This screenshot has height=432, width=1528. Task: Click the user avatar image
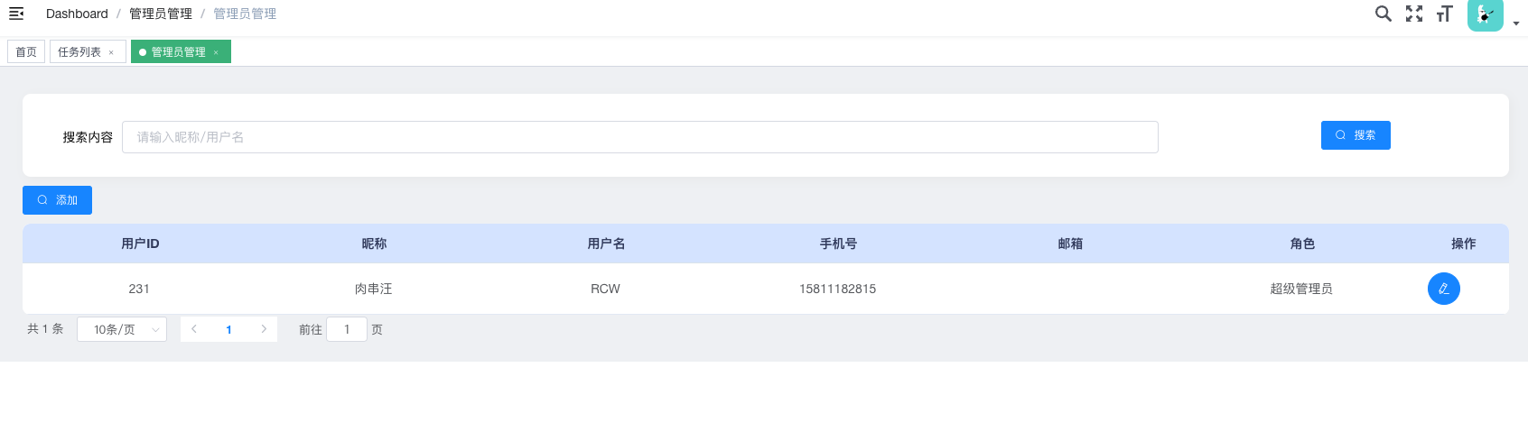pyautogui.click(x=1485, y=14)
